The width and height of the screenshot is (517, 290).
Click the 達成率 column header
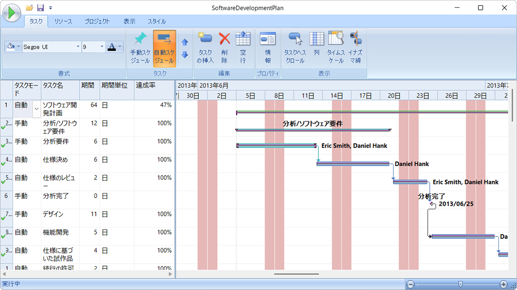click(154, 89)
